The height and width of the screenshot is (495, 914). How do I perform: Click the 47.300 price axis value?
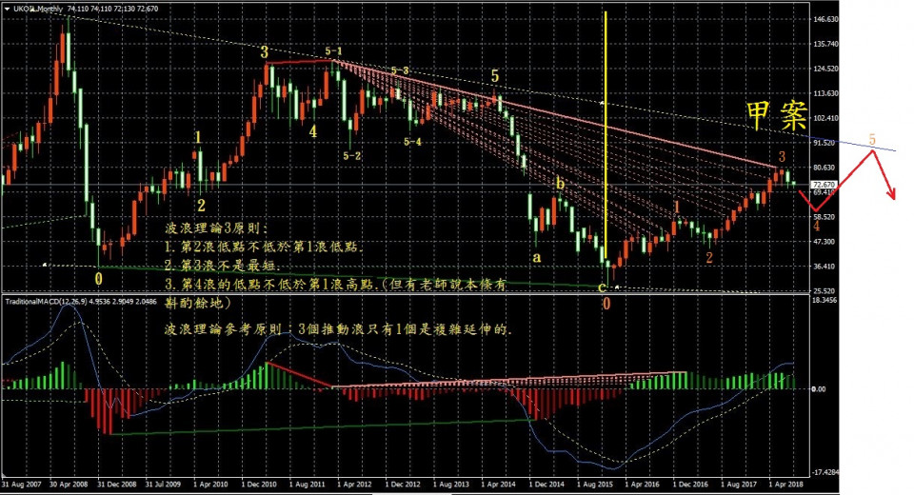[825, 242]
